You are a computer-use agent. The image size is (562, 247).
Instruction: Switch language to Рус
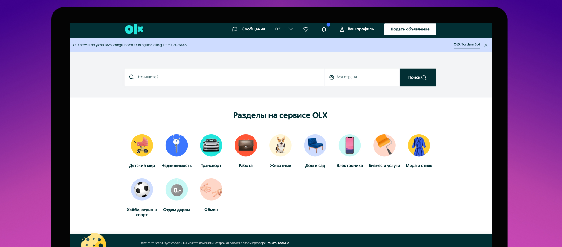click(290, 29)
